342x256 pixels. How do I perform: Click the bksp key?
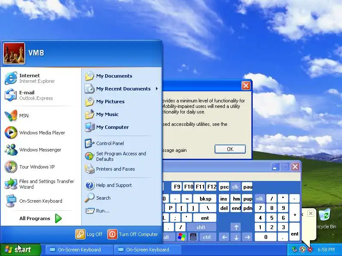coord(205,198)
